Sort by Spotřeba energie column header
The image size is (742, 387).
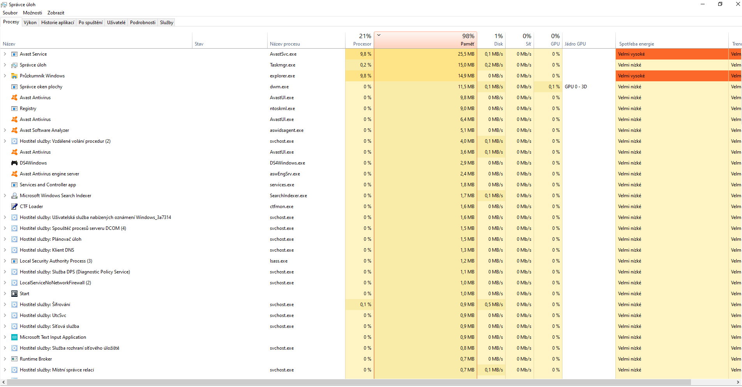coord(636,44)
